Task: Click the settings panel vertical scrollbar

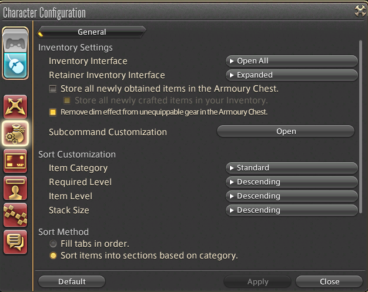Action: (361, 127)
